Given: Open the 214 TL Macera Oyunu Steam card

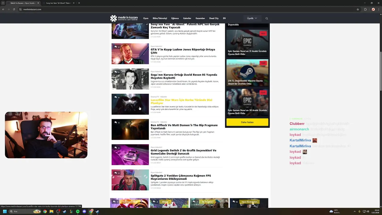Looking at the screenshot, I should 247,73.
